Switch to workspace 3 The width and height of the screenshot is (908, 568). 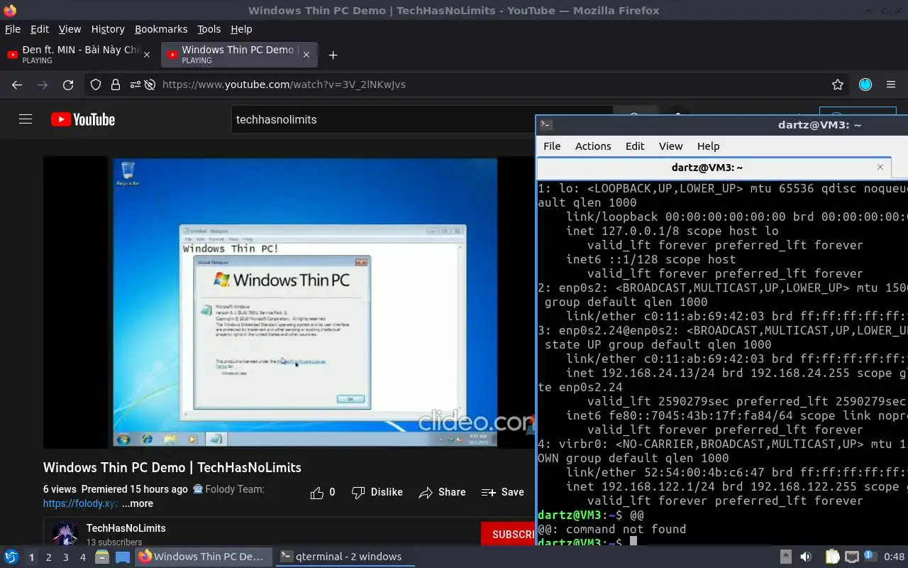[65, 557]
